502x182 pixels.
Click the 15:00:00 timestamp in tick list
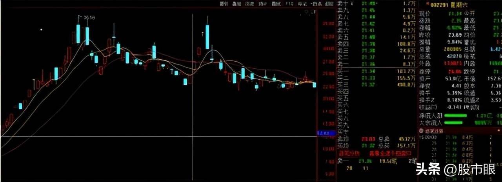click(428, 137)
